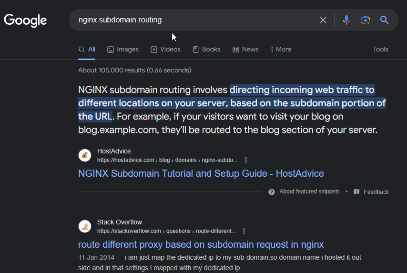Open NGINX Subdomain Tutorial and Setup Guide link

pos(201,173)
